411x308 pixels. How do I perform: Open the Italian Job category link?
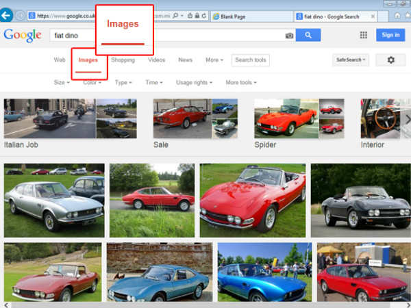pos(21,145)
